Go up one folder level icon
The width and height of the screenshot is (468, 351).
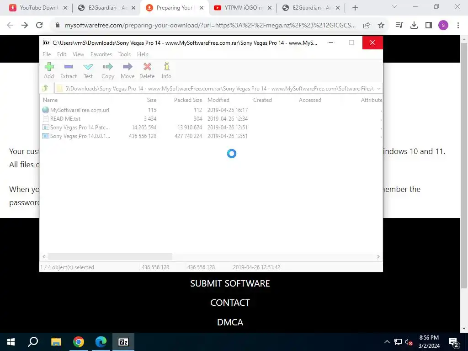(x=45, y=88)
